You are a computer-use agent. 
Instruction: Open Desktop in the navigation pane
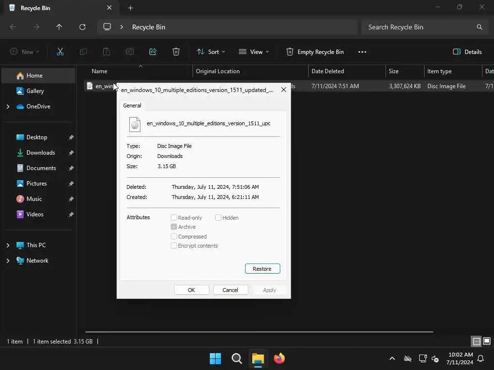click(x=39, y=137)
